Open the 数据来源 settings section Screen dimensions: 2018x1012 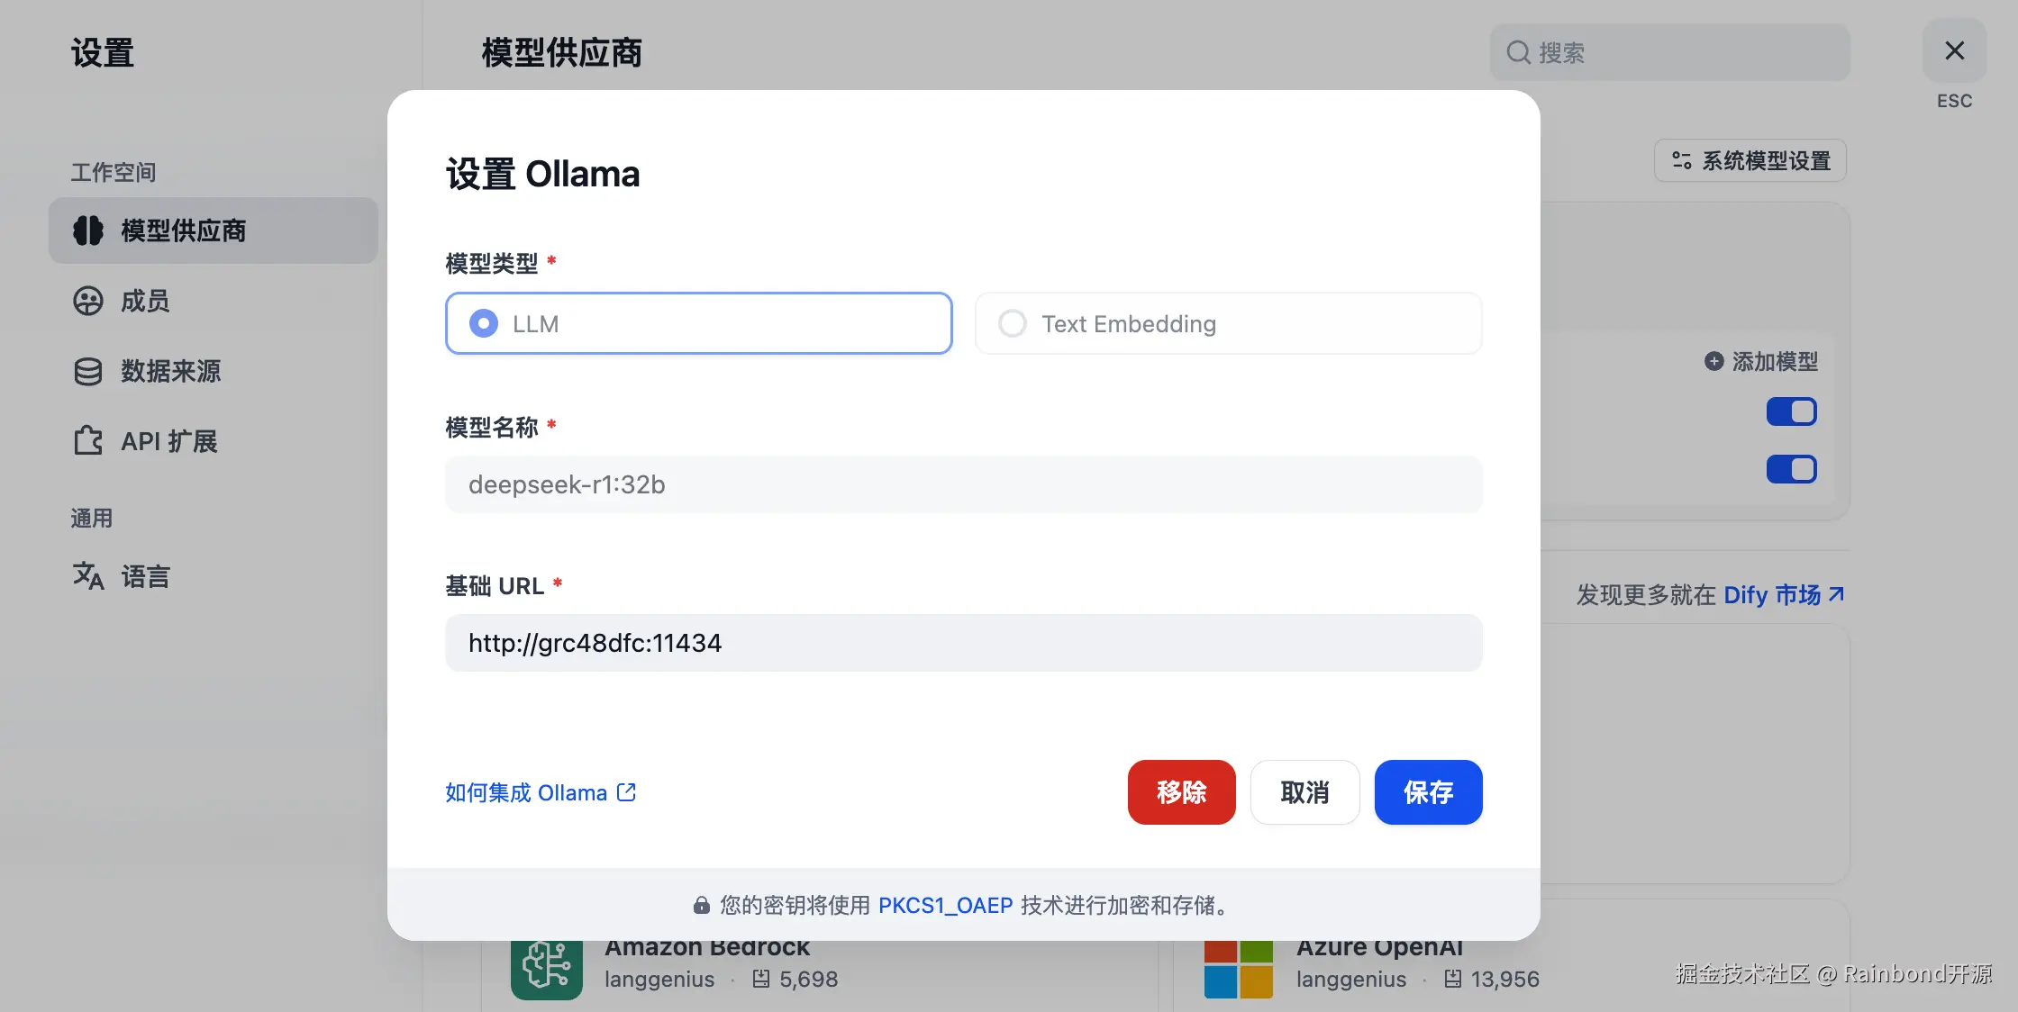[171, 371]
